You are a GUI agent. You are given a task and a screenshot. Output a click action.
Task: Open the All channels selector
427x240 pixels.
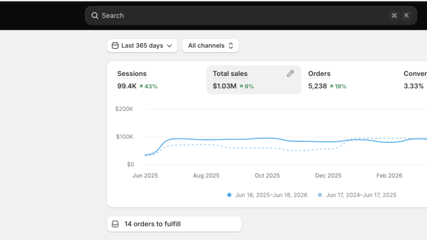(210, 45)
